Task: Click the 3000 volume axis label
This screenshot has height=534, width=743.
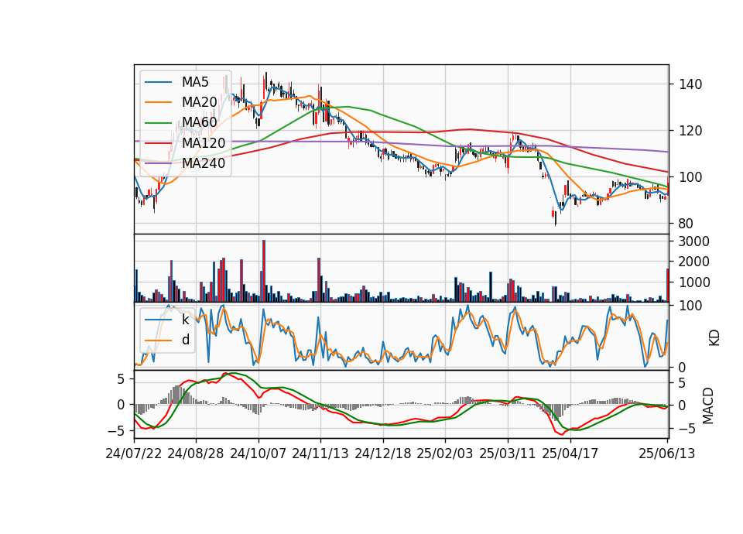Action: coord(694,241)
